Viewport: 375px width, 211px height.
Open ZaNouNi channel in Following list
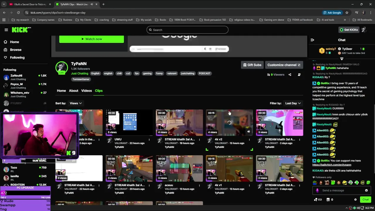pyautogui.click(x=25, y=77)
